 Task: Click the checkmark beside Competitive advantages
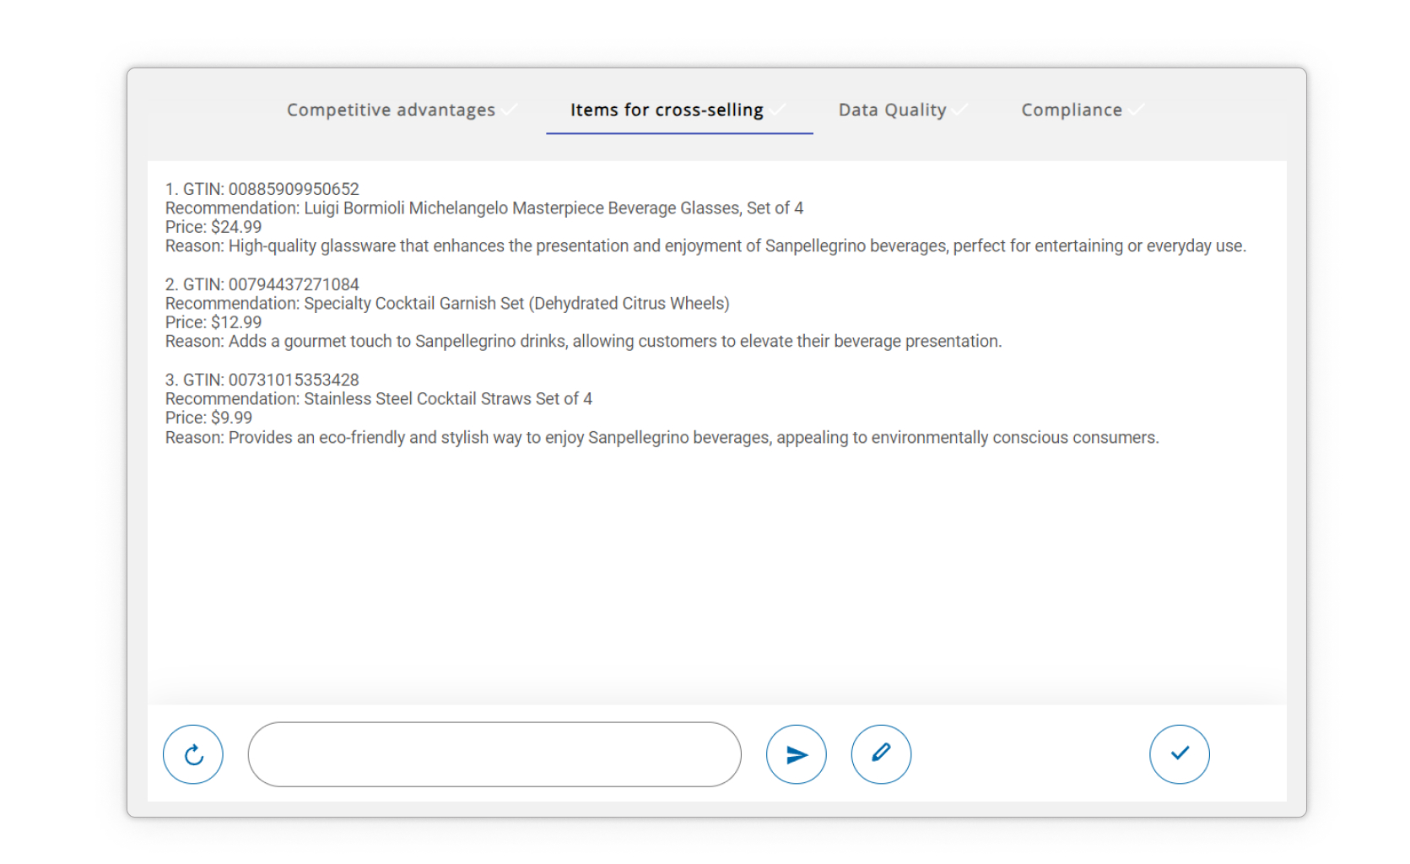pos(509,110)
